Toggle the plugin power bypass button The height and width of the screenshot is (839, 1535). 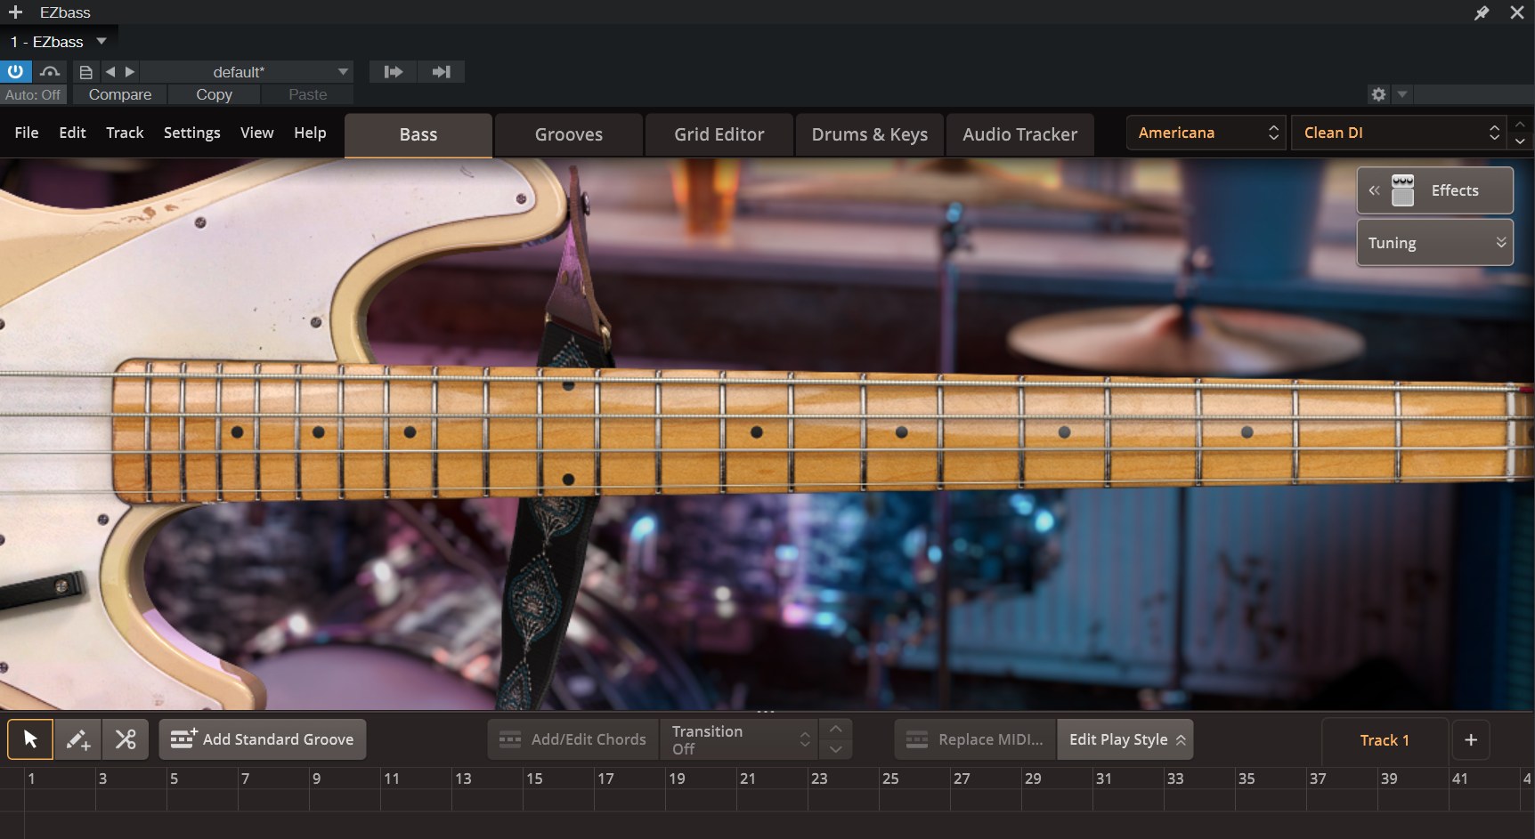pyautogui.click(x=15, y=72)
